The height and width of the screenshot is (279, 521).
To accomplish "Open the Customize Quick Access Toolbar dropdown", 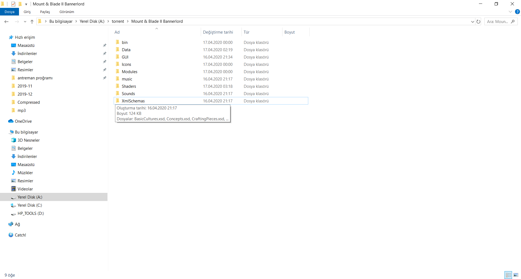I will pos(26,4).
